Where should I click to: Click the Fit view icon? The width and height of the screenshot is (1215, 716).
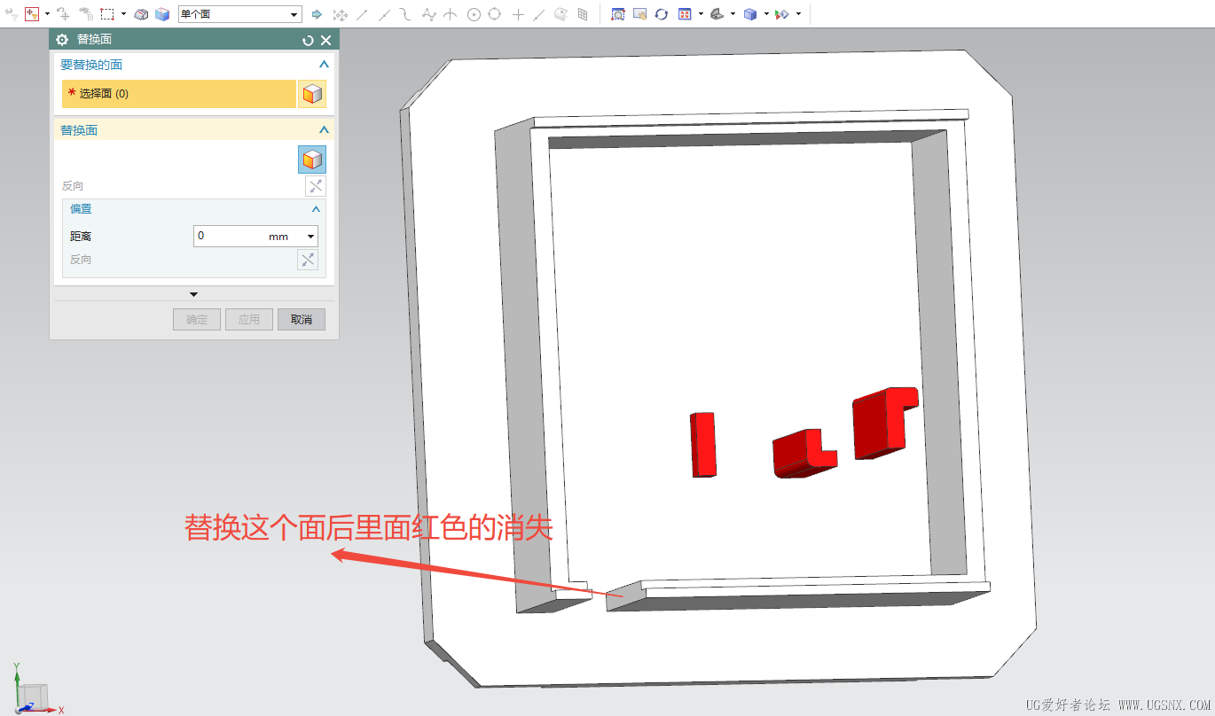coord(685,13)
